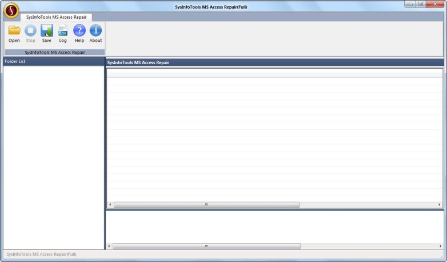This screenshot has width=447, height=262.
Task: Open the Help icon
Action: (x=79, y=34)
